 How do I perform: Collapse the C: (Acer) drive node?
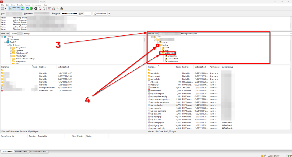[x=8, y=45]
